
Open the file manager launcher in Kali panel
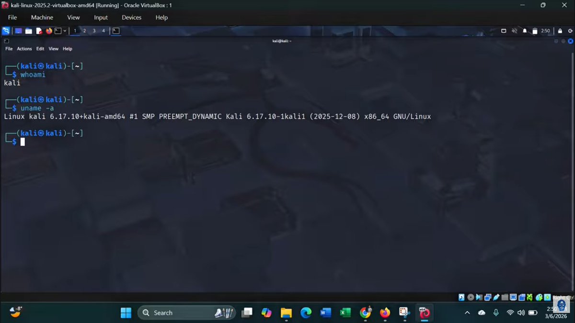click(x=29, y=31)
